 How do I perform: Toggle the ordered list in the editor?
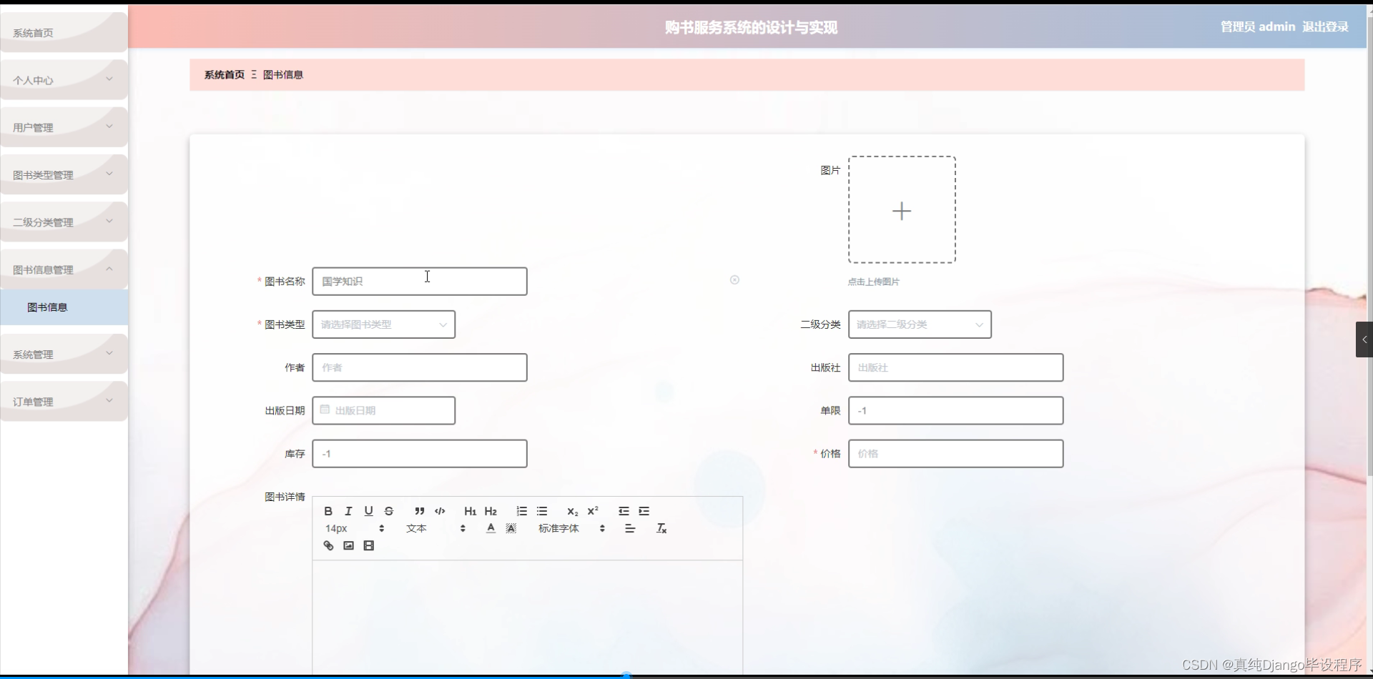tap(521, 510)
